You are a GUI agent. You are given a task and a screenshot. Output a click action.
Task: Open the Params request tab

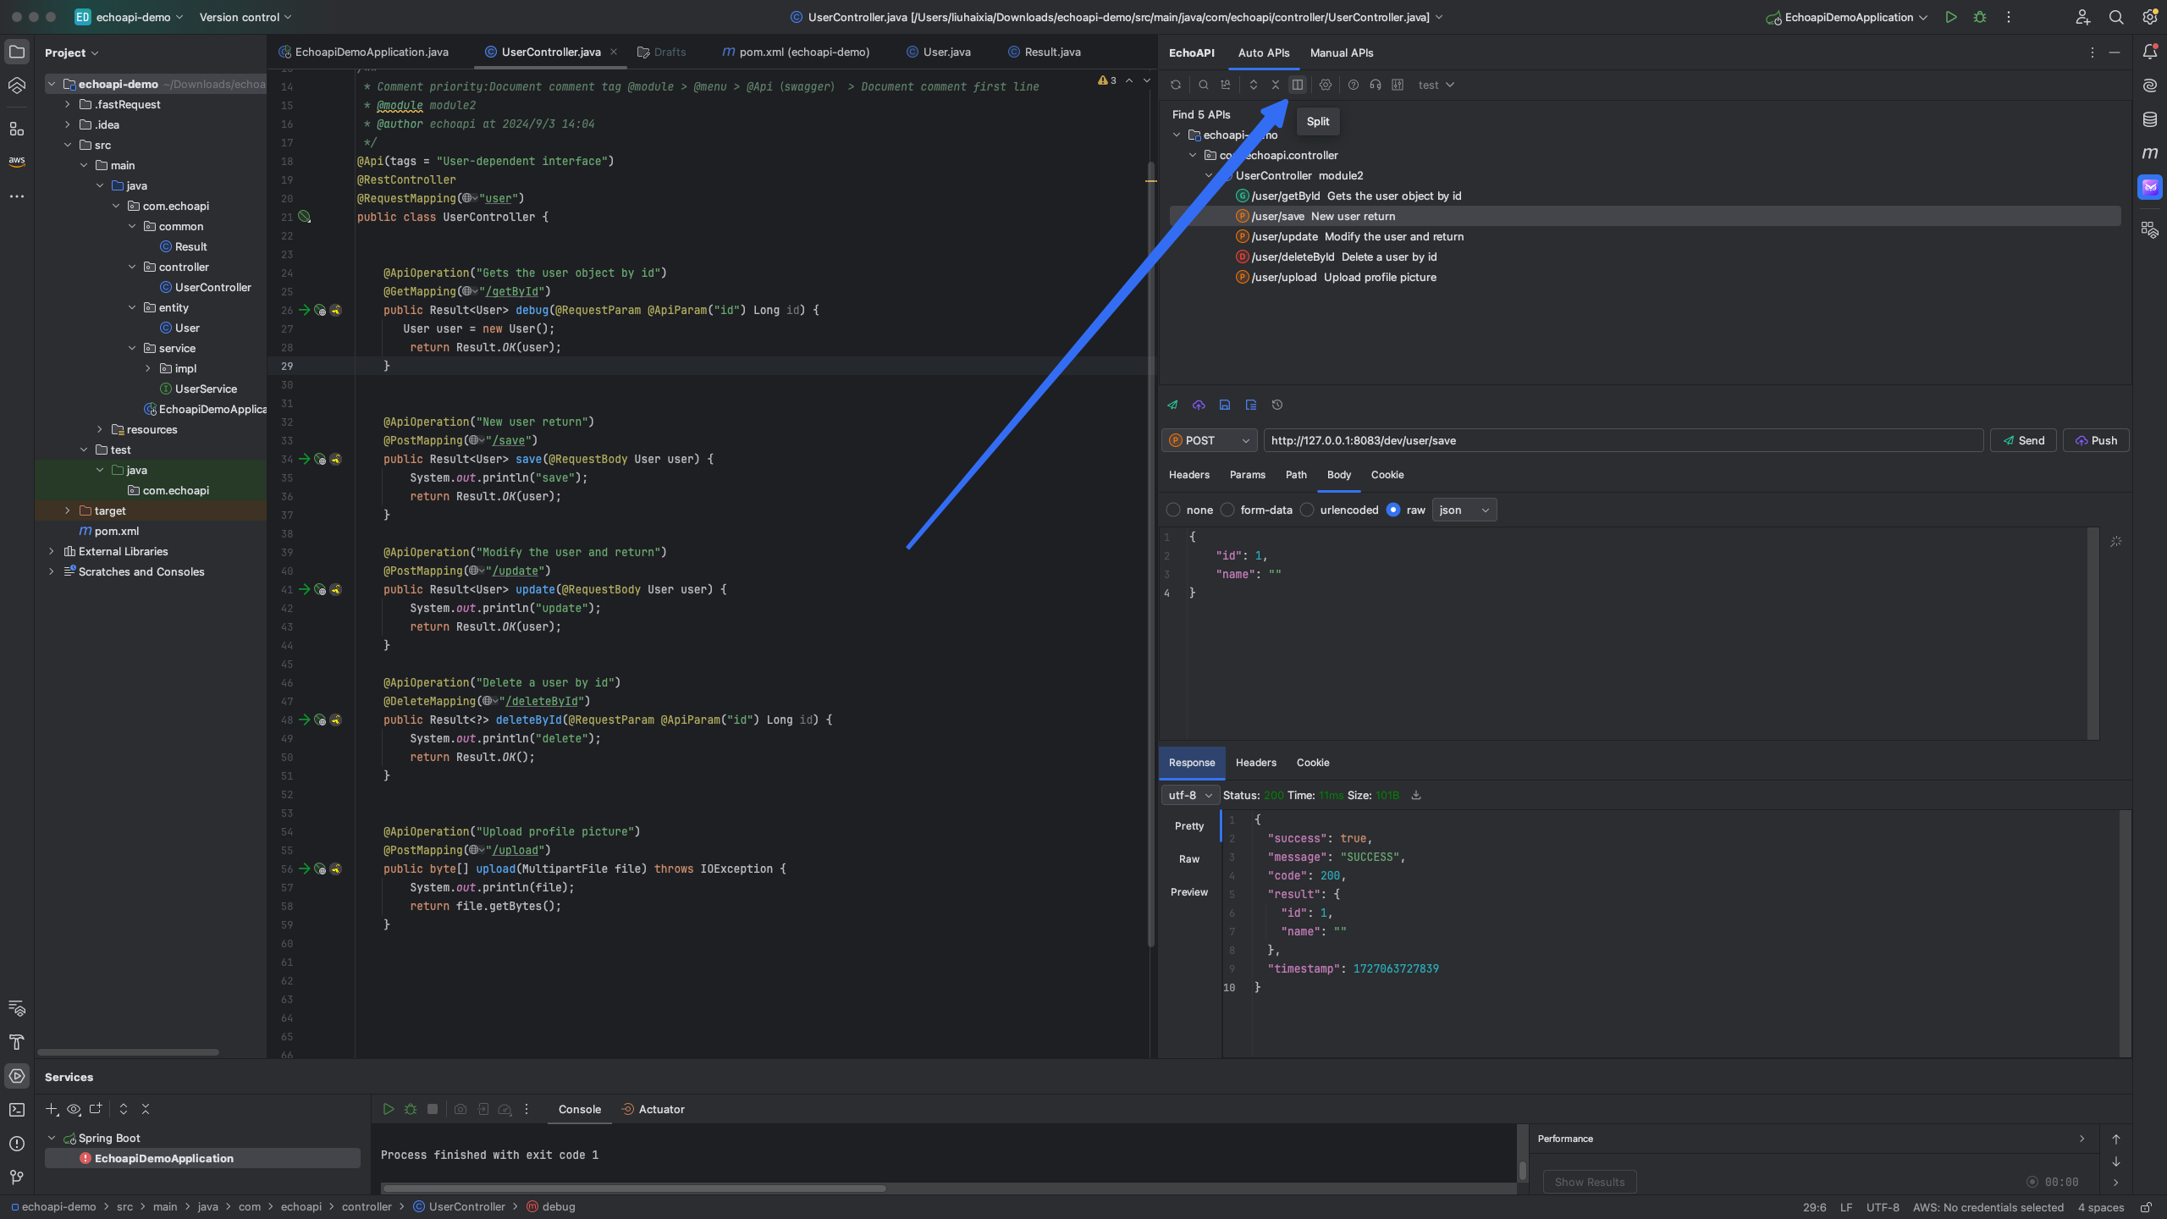point(1248,475)
